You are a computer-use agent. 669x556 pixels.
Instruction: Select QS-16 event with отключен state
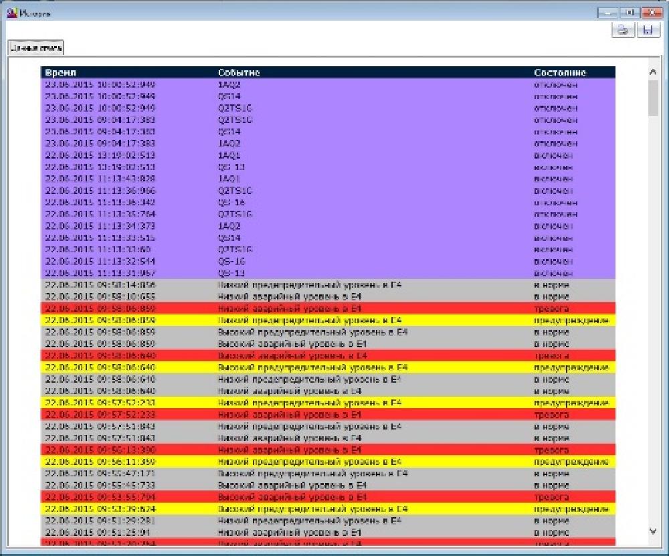[328, 203]
